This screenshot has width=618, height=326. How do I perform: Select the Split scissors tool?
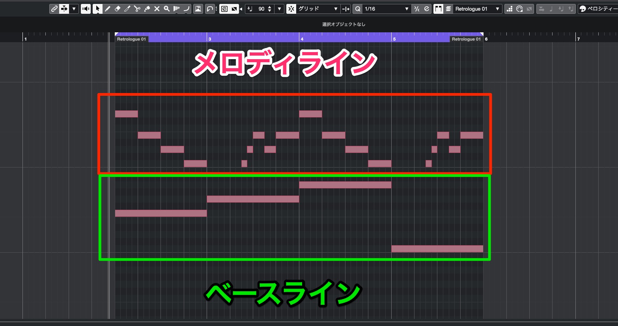tap(137, 9)
